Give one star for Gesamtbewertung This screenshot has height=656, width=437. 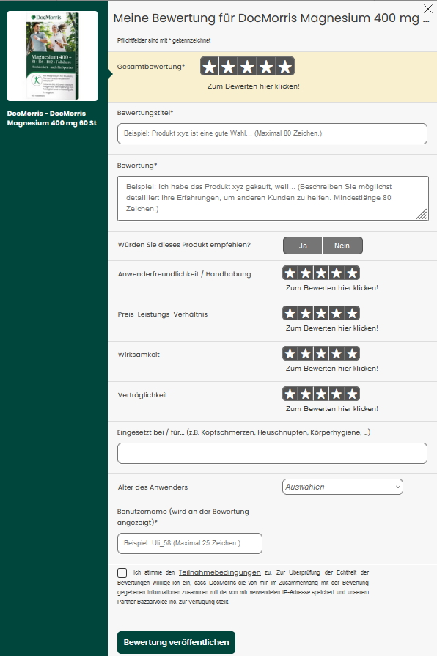click(210, 67)
